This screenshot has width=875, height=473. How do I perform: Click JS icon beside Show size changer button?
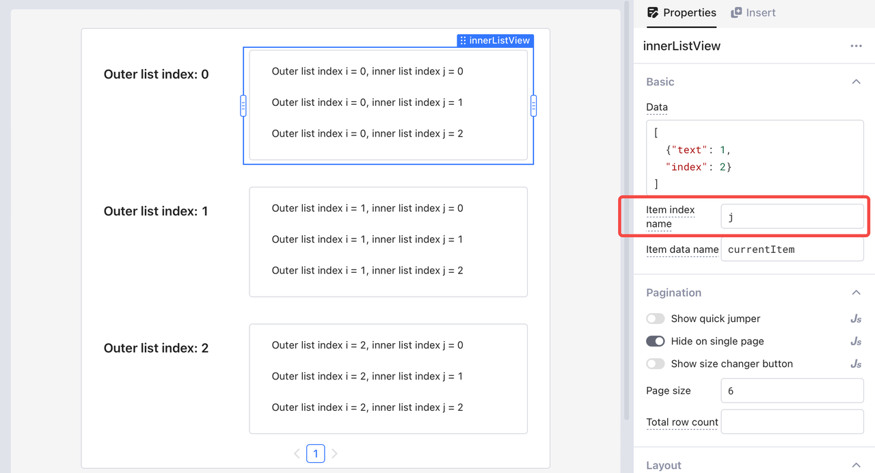856,364
